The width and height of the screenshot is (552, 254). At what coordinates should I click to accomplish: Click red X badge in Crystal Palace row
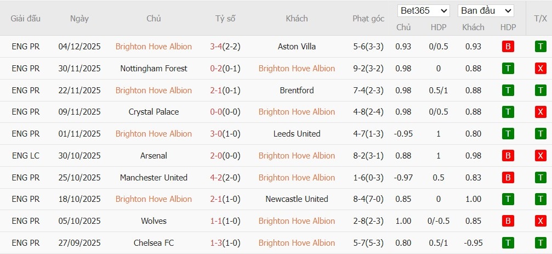point(540,112)
